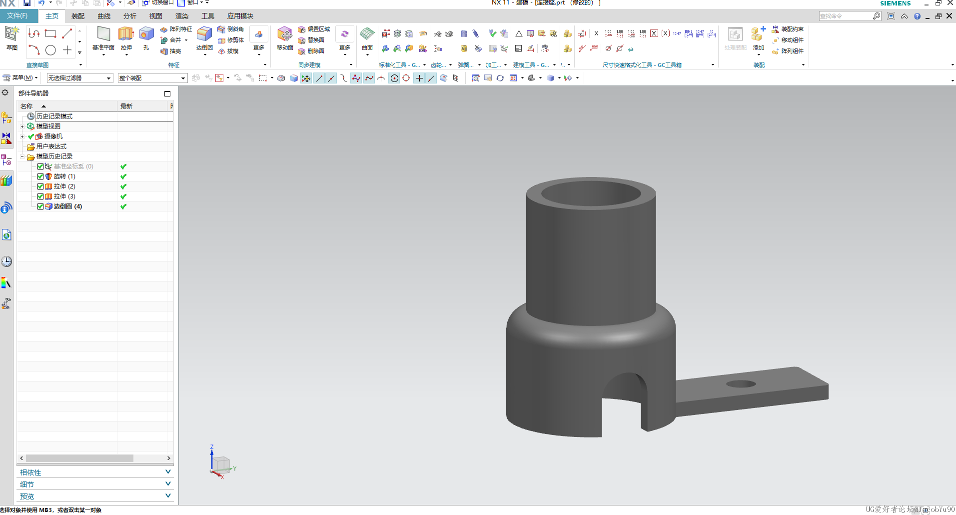Open the 菜单(M) menu dropdown
The width and height of the screenshot is (956, 515).
[x=20, y=78]
